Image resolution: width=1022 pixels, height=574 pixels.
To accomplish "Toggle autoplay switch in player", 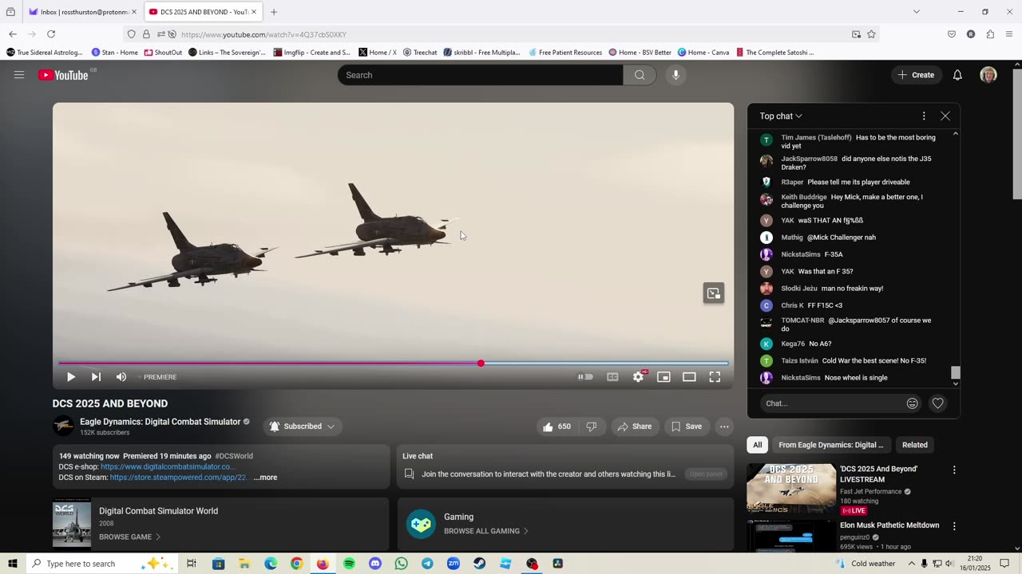I will pyautogui.click(x=586, y=377).
